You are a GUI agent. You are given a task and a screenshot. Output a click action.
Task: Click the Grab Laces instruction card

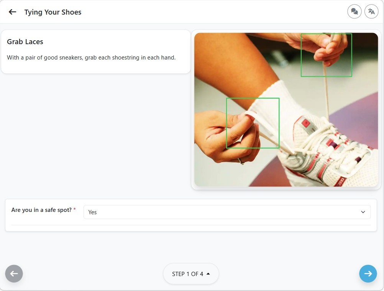pos(96,51)
